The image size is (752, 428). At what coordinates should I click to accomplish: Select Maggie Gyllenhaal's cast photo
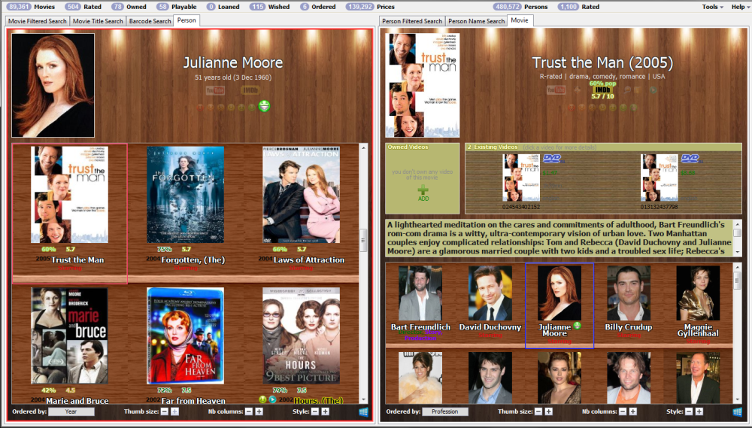pyautogui.click(x=698, y=293)
